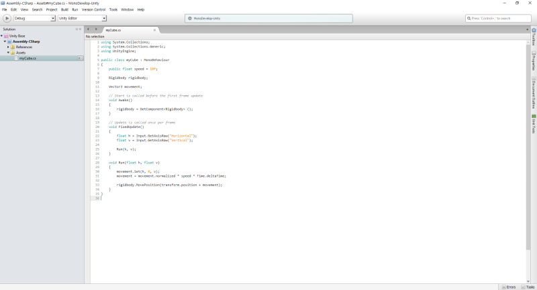Open the Document Outline side pad
This screenshot has width=537, height=290.
click(534, 92)
